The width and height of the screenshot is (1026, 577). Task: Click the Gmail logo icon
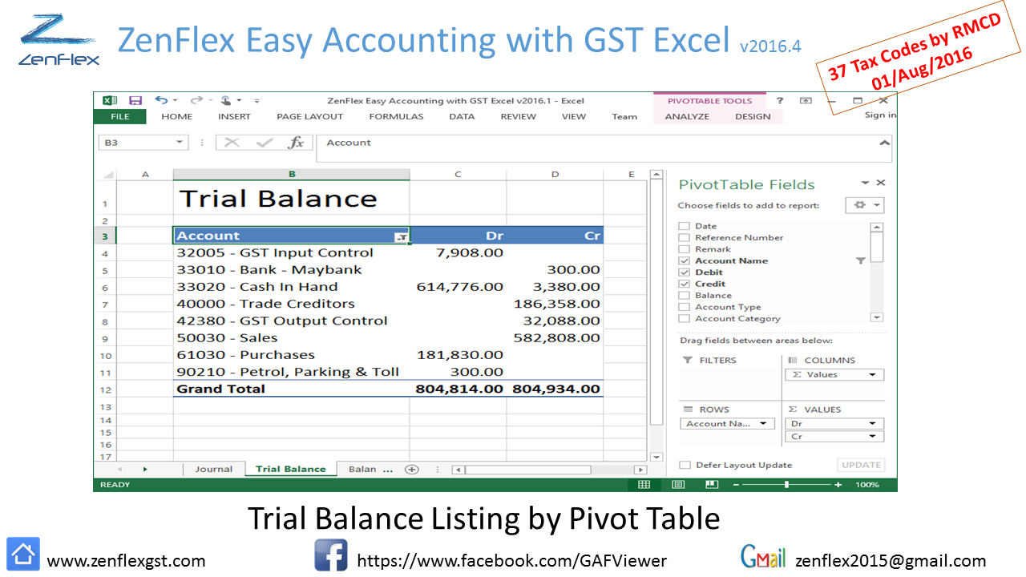(x=762, y=557)
